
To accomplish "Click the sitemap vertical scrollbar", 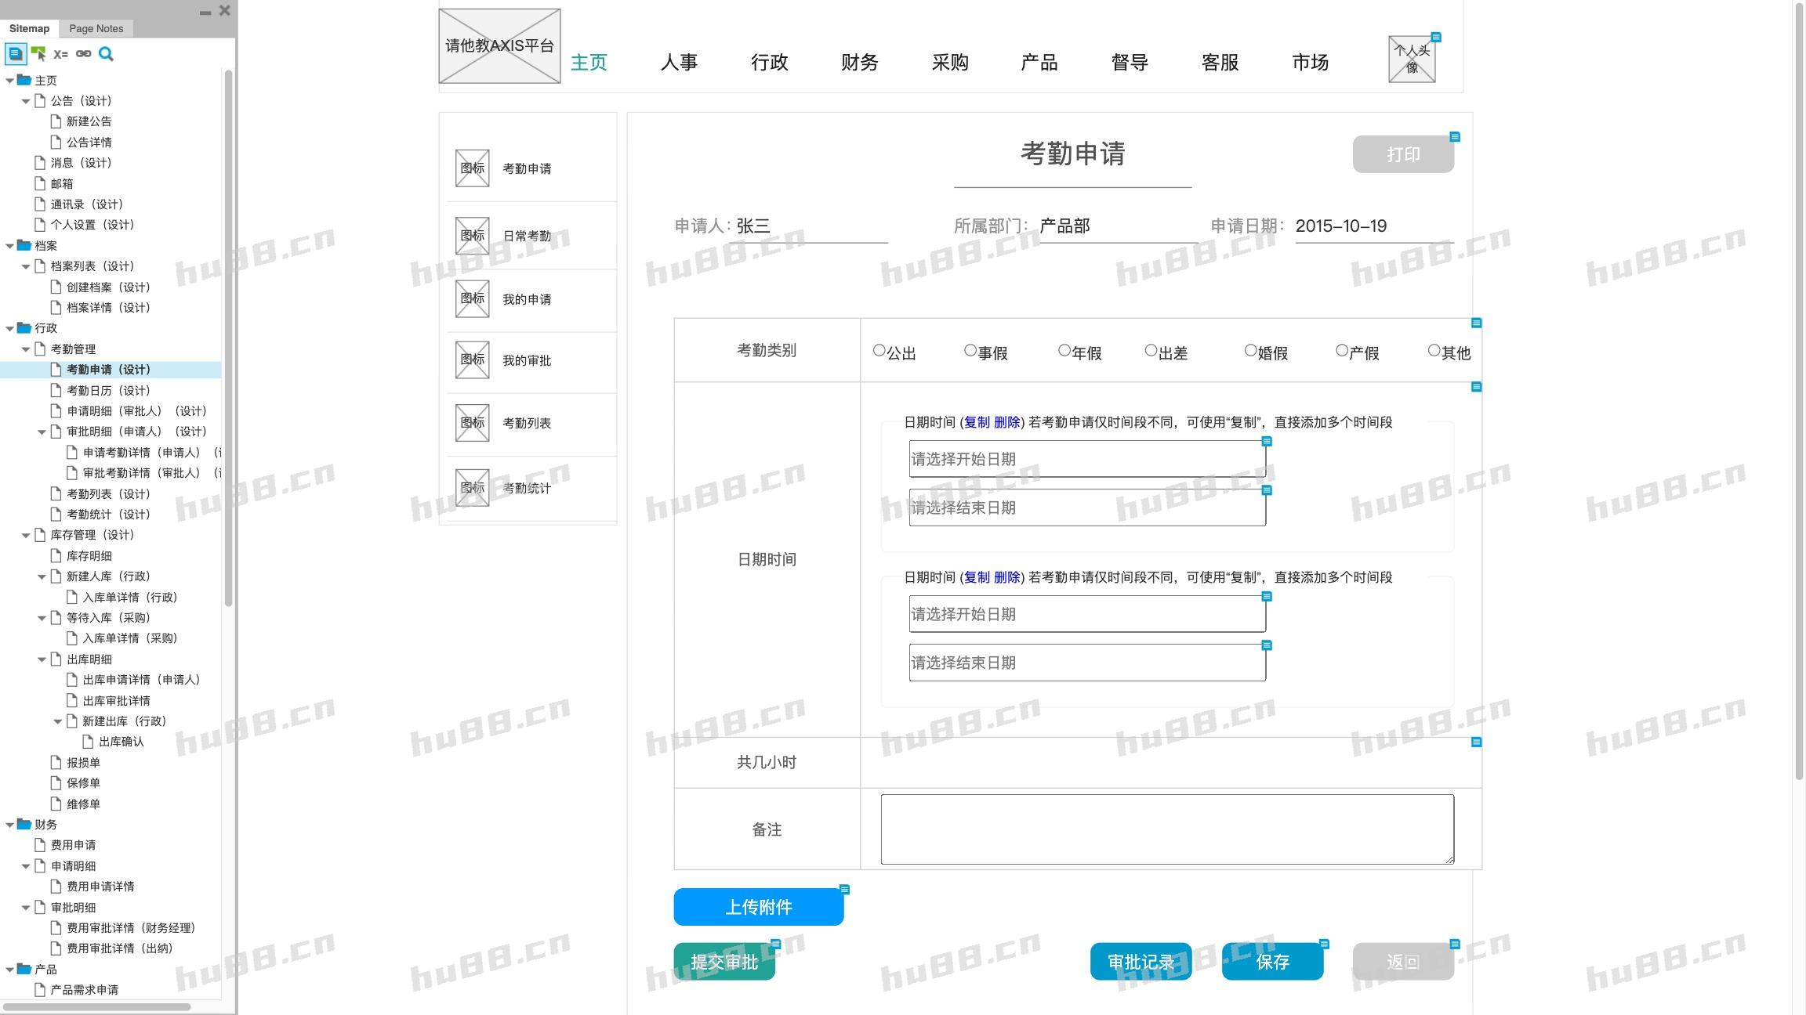I will tap(228, 337).
